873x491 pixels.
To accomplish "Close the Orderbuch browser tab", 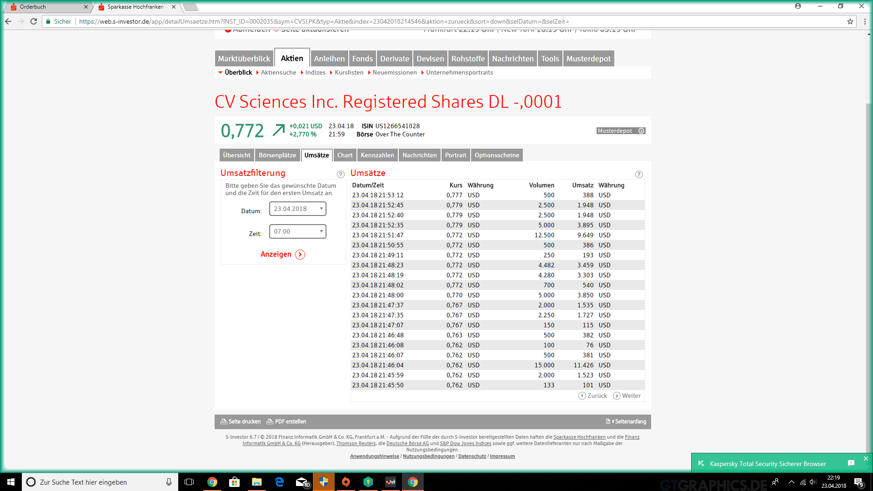I will 86,7.
